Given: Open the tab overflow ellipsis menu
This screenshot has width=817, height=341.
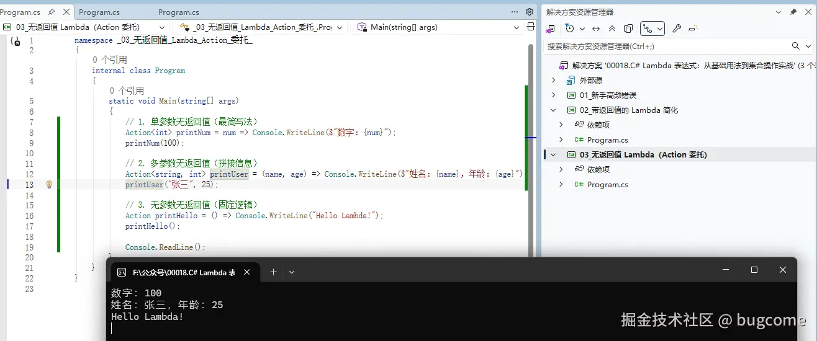Looking at the screenshot, I should [x=515, y=12].
